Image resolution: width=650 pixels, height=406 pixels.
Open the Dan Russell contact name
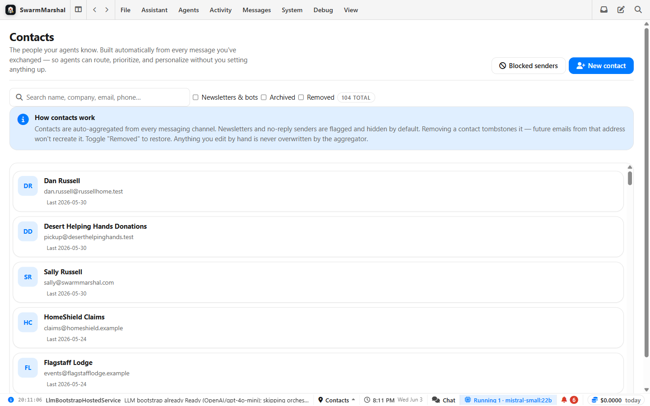[62, 181]
